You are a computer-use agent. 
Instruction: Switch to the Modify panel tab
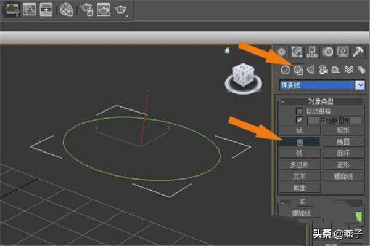click(297, 52)
